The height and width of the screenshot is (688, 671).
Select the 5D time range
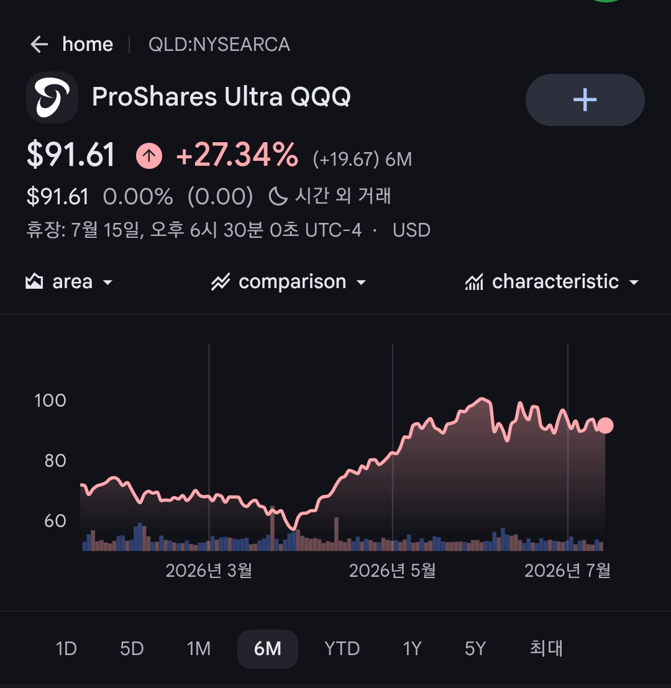132,648
